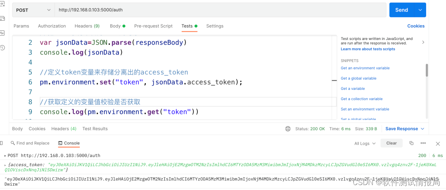Click the Status: 200 OK indicator

(x=310, y=129)
